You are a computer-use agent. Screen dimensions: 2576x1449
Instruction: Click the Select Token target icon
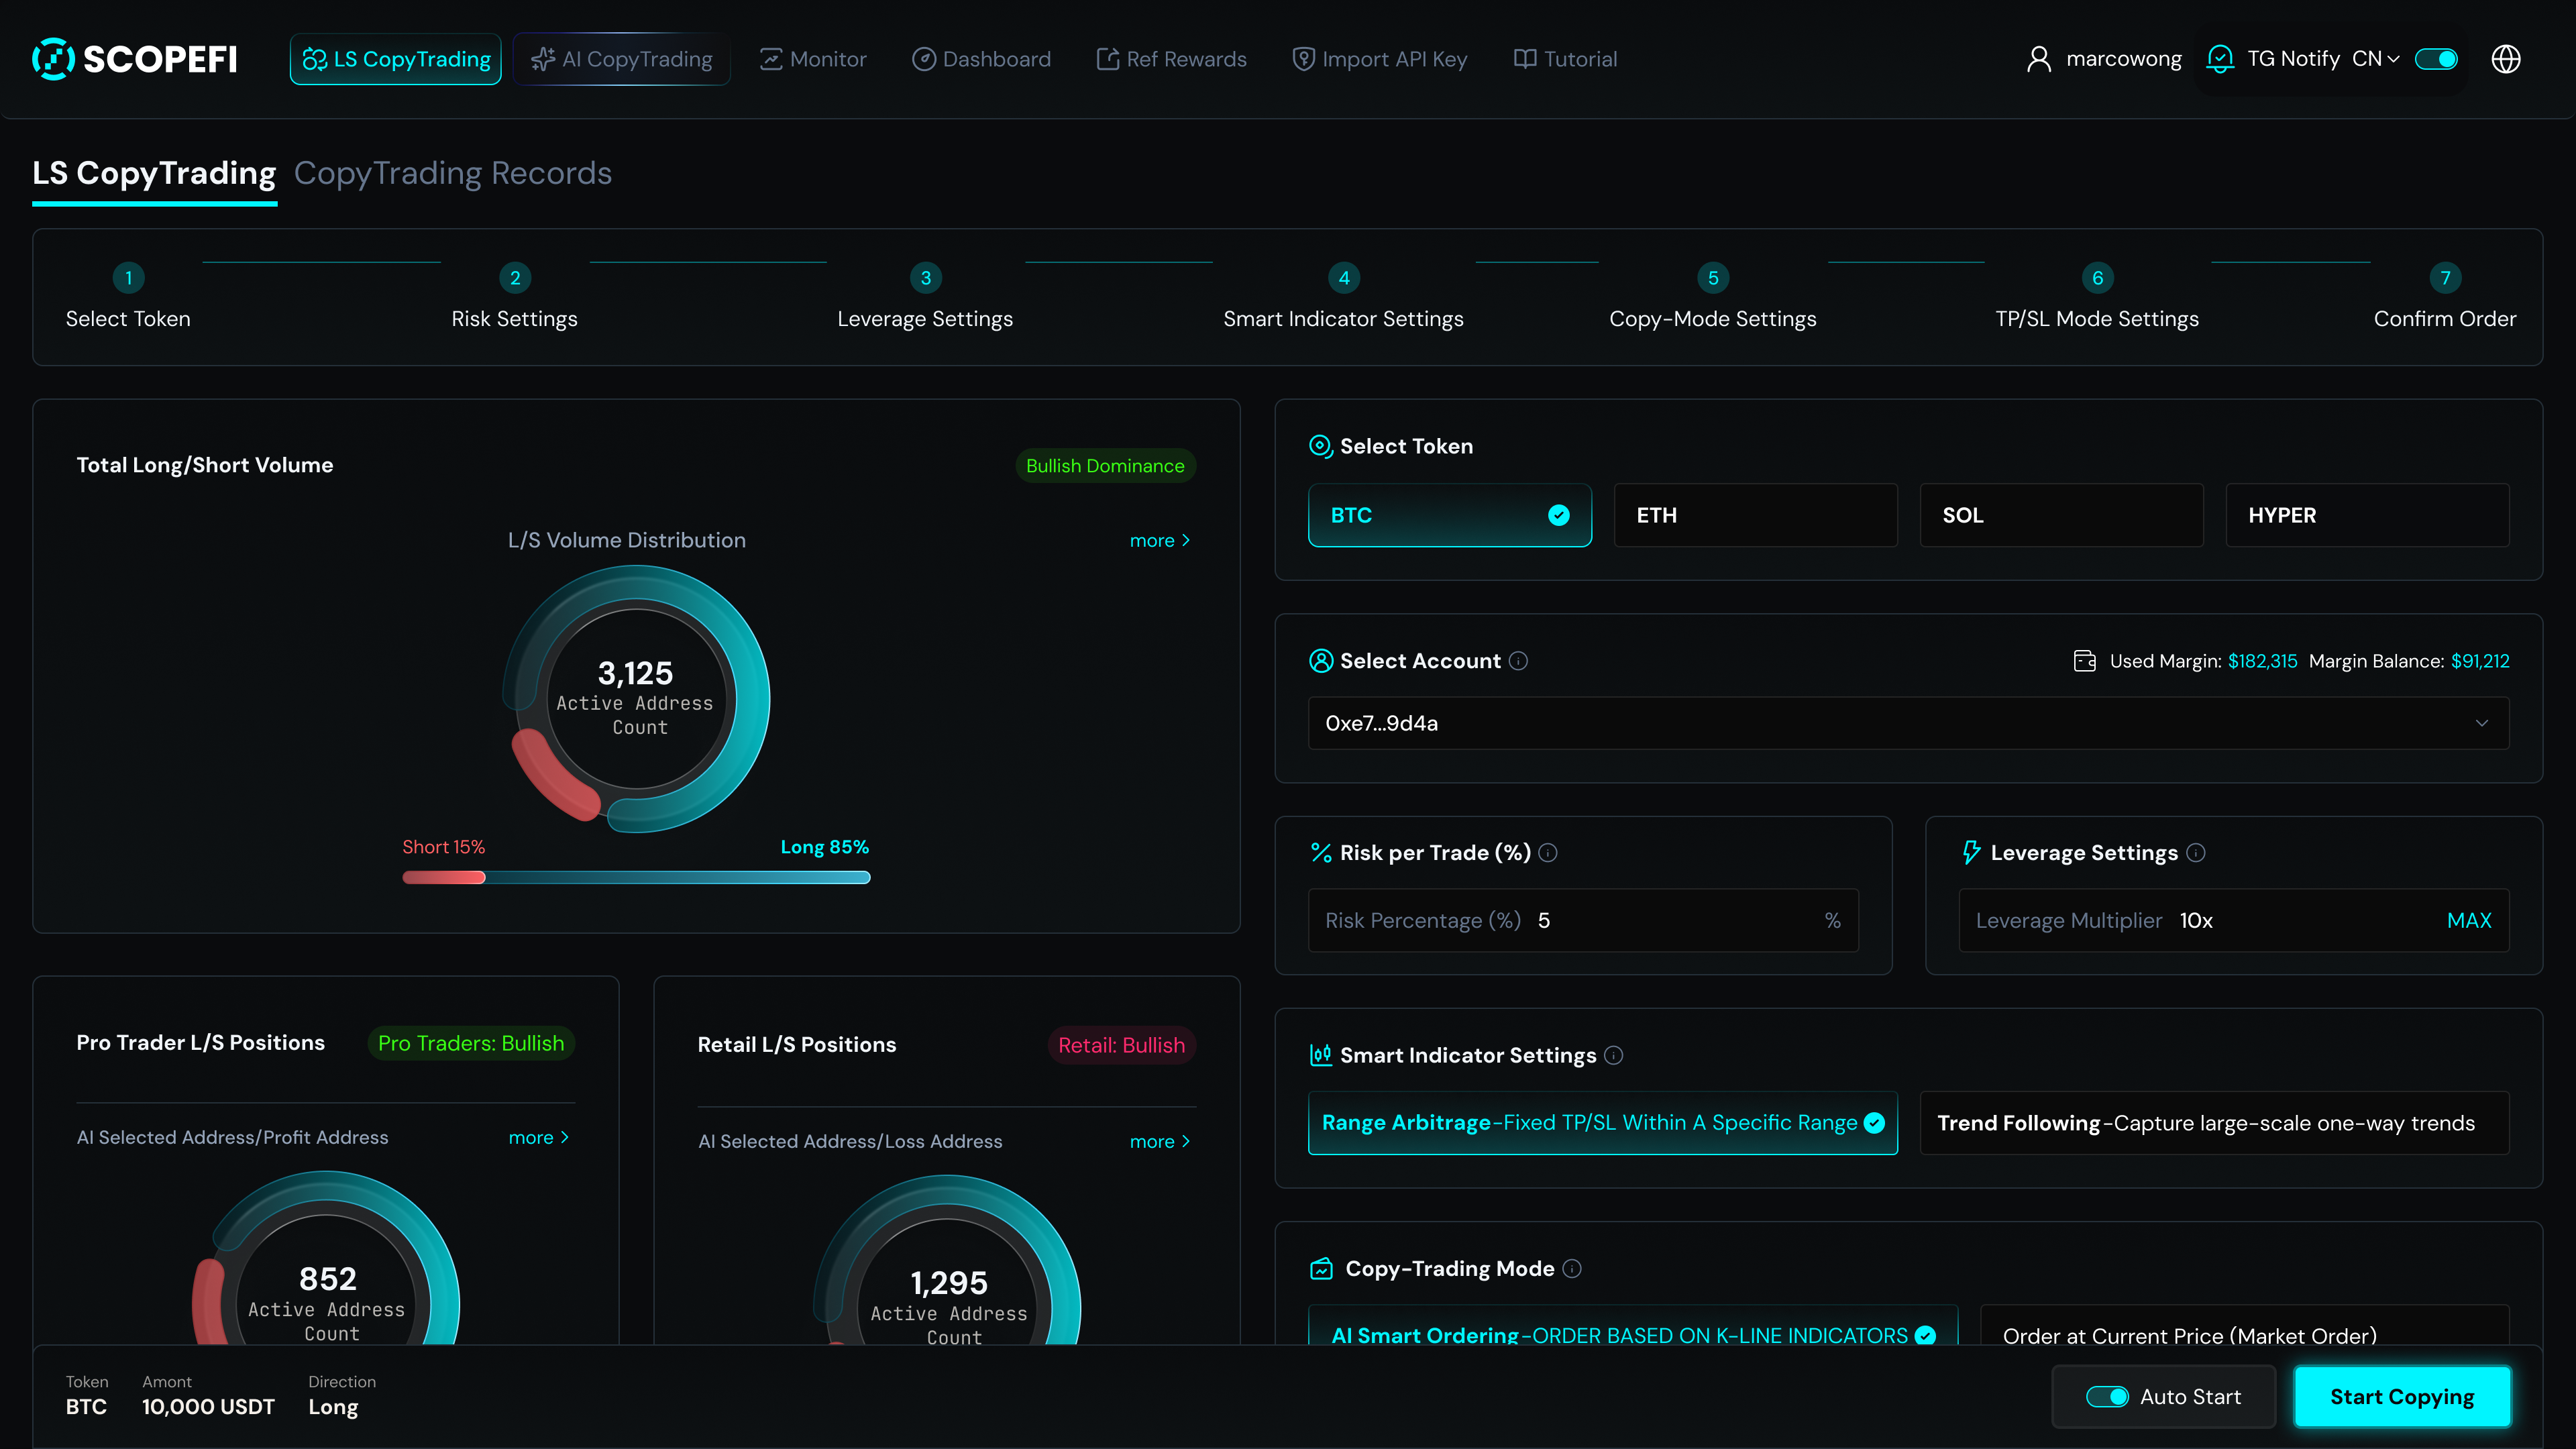point(1321,446)
